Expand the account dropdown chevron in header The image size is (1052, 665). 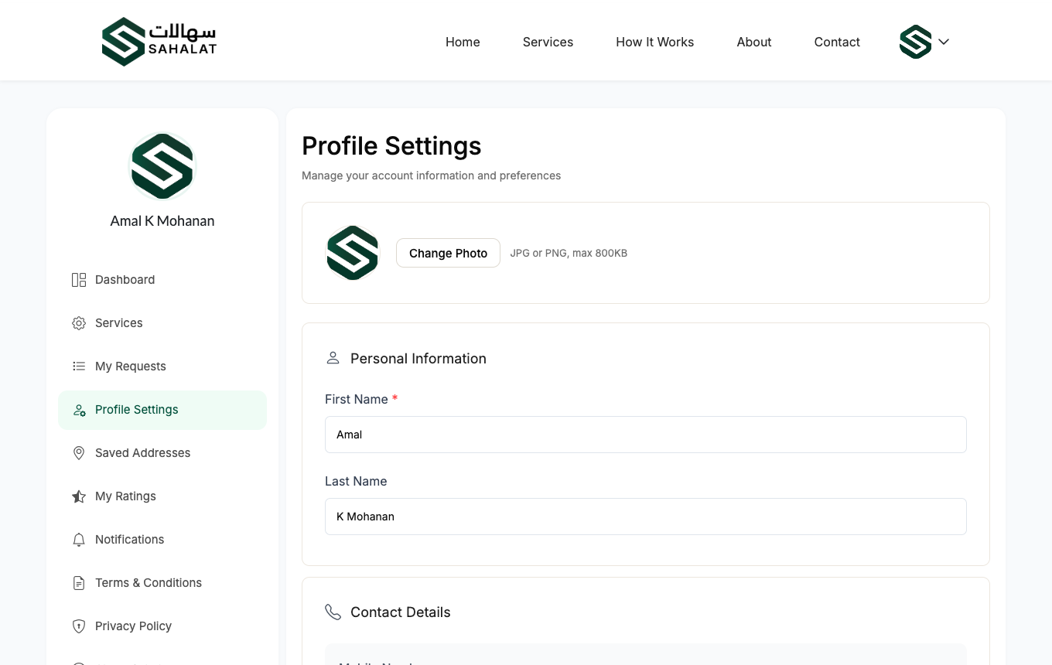point(944,42)
